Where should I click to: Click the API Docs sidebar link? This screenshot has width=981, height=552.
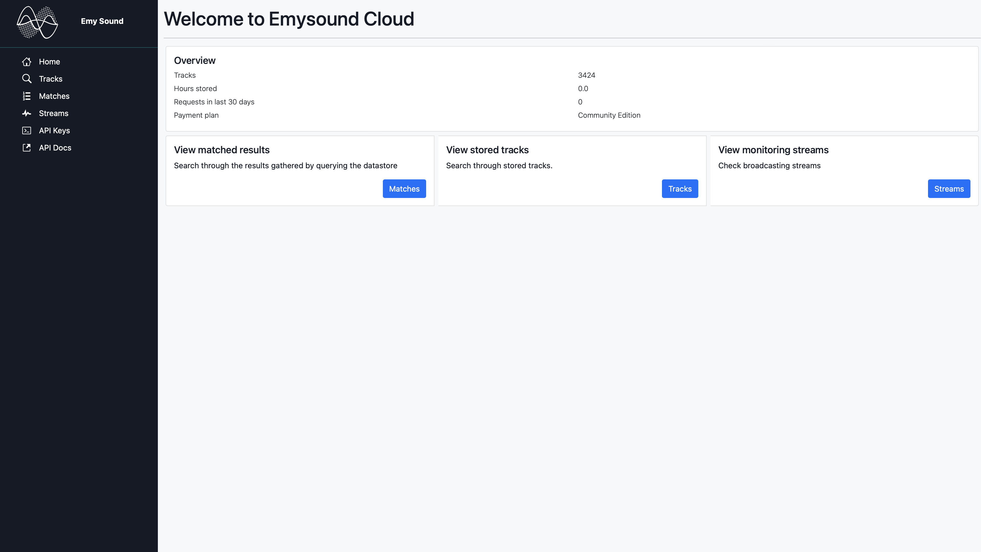(x=55, y=147)
